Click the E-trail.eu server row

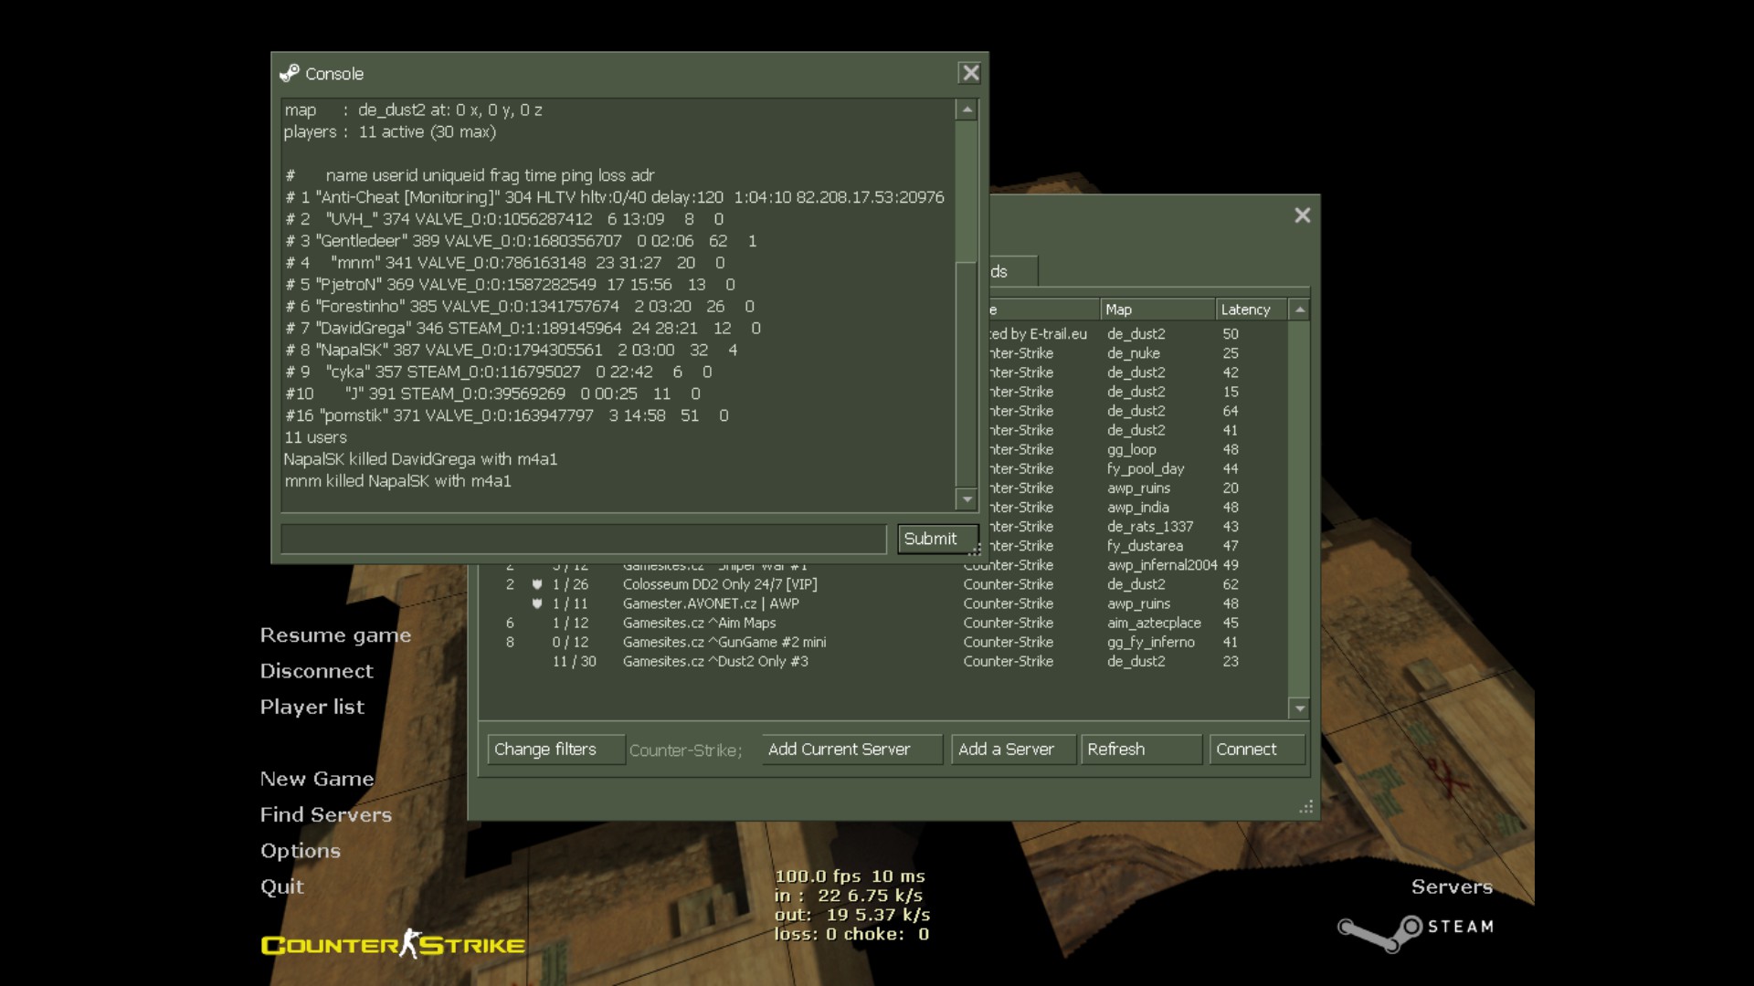coord(1138,334)
